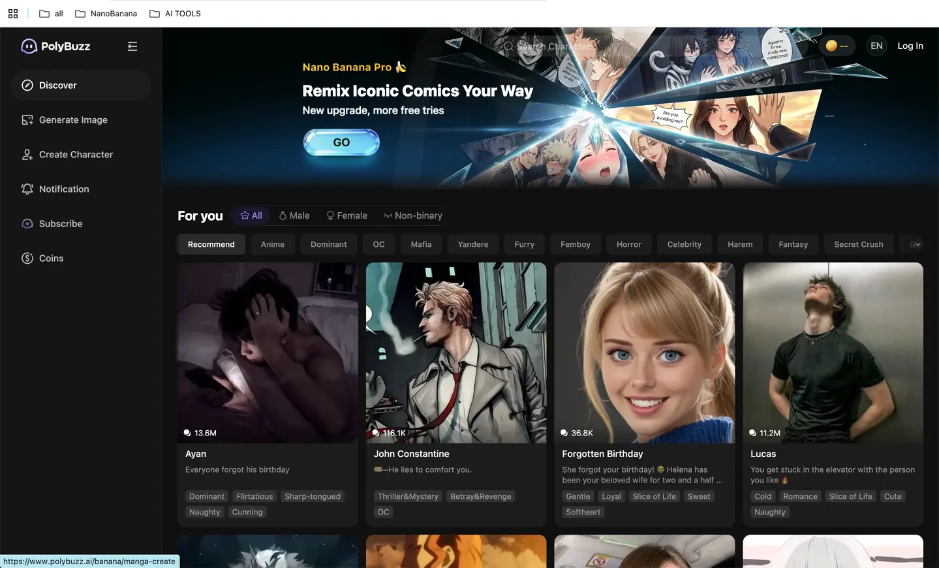Select the Female gender filter
The height and width of the screenshot is (568, 939).
346,215
